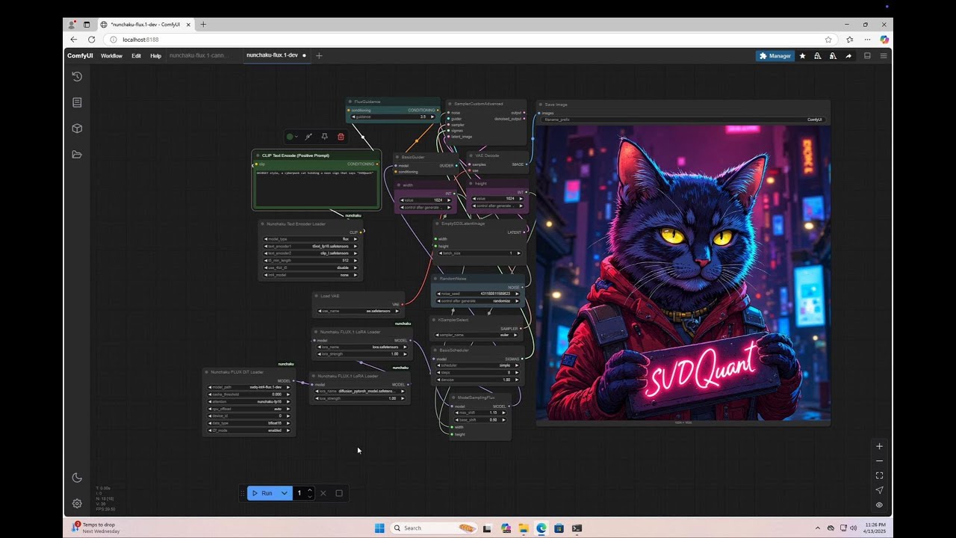Reload the browser page
Viewport: 956px width, 538px height.
(91, 40)
